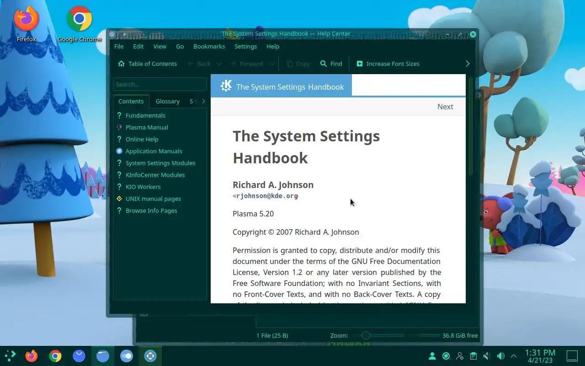Open the Edit menu
This screenshot has height=366, width=585.
click(138, 46)
